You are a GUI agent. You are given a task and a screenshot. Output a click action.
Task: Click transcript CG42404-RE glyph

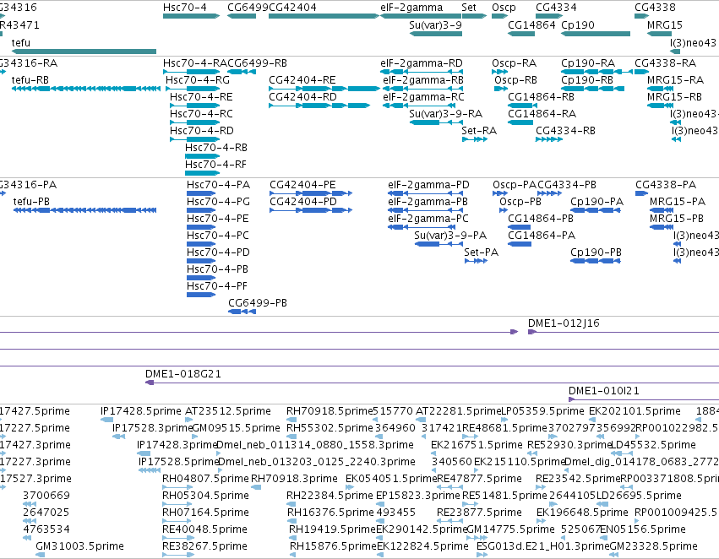(x=324, y=89)
